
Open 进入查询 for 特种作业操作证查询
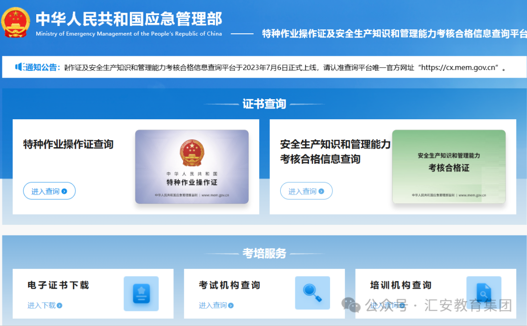pyautogui.click(x=49, y=191)
